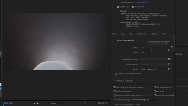The image size is (188, 106).
Task: Open the Ajustar zoom dropdown
Action: pyautogui.click(x=56, y=103)
